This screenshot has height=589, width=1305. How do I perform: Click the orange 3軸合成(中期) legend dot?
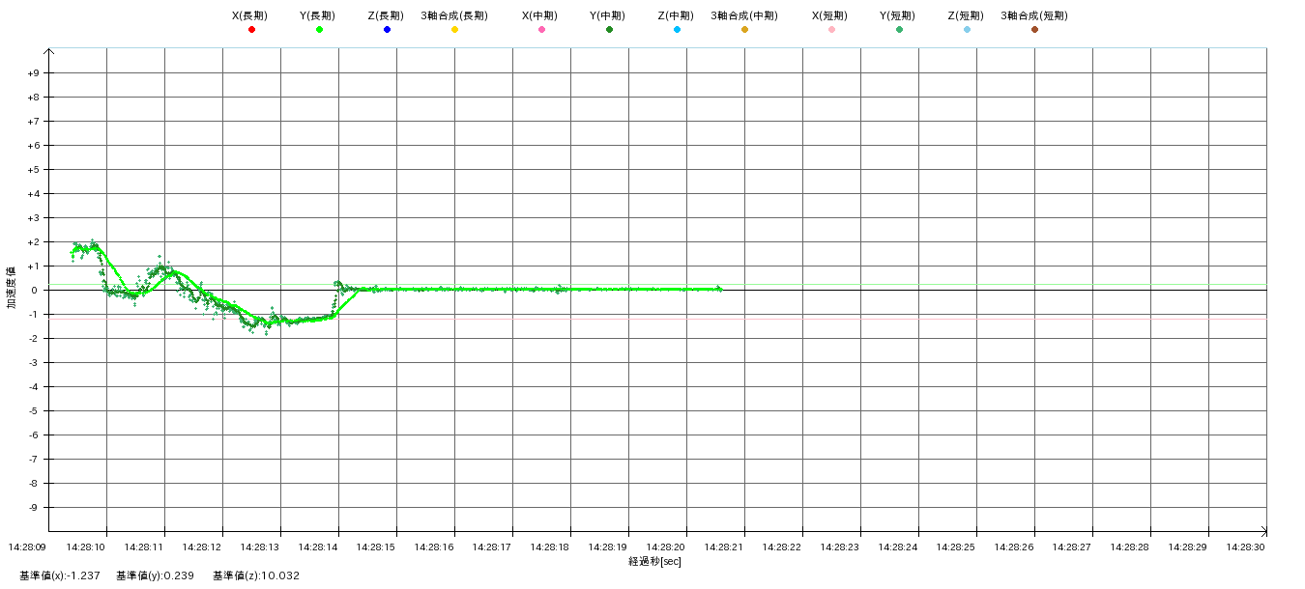744,30
